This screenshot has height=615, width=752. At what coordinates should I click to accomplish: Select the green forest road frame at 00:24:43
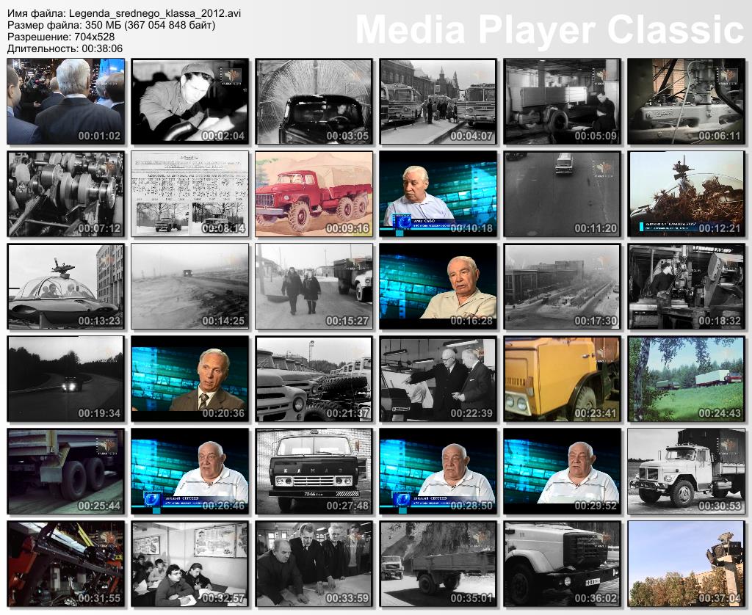pyautogui.click(x=686, y=379)
